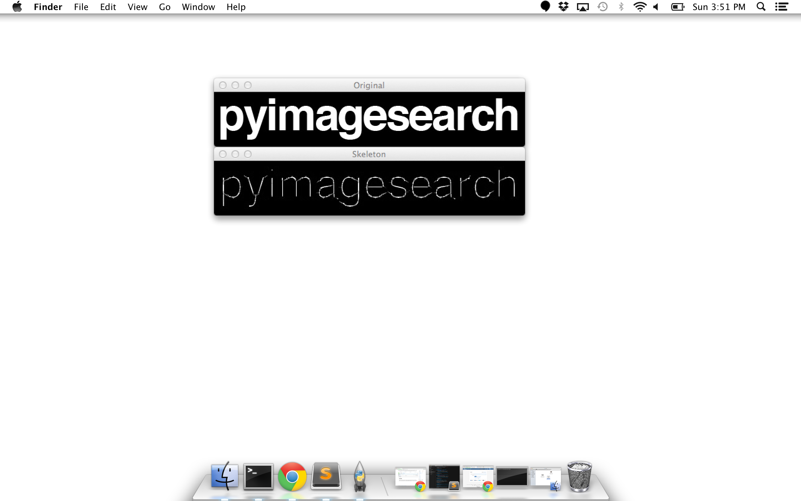Open the Wi-Fi status menu
801x501 pixels.
(640, 7)
